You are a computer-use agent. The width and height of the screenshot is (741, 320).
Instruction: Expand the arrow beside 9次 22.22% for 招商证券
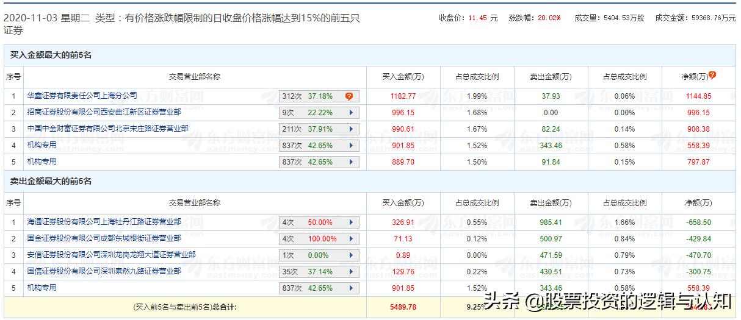pyautogui.click(x=351, y=113)
